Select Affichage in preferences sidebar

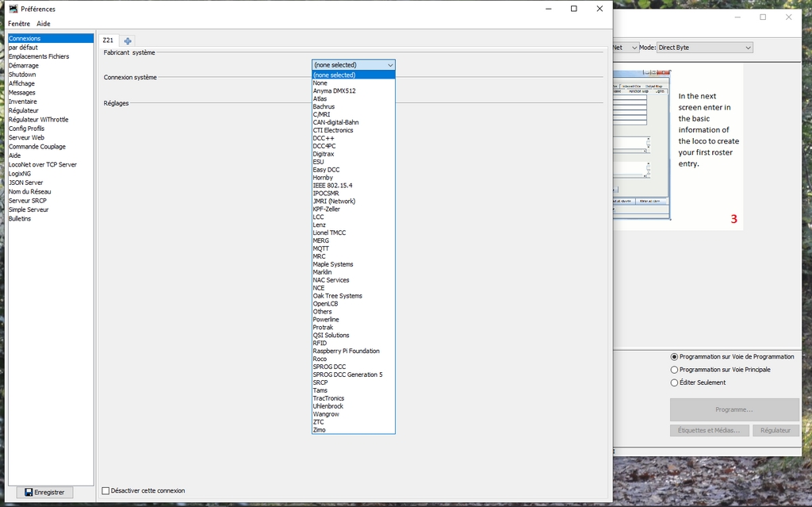[x=51, y=83]
